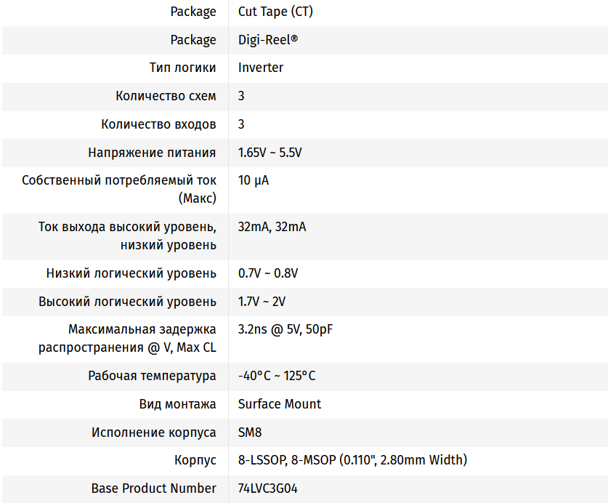
Task: Click the "SM8" package style value
Action: [x=250, y=432]
